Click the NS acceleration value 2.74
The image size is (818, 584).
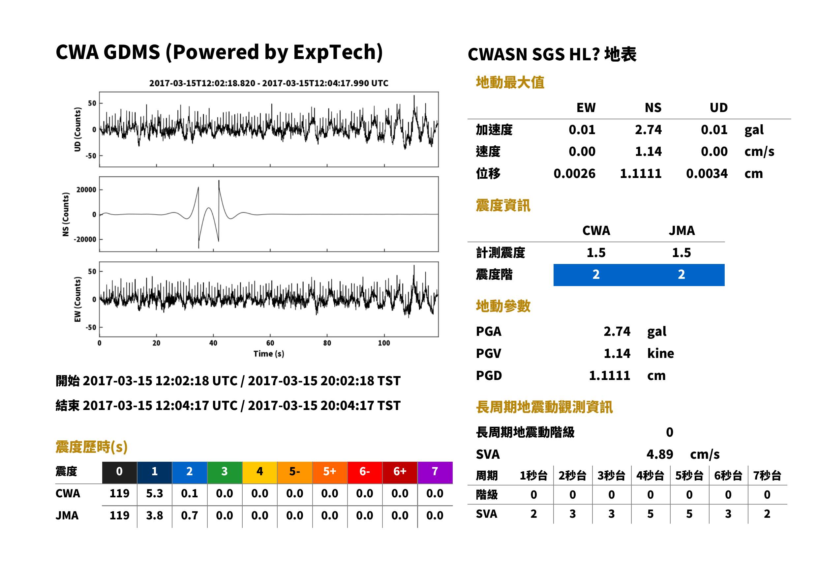(648, 130)
